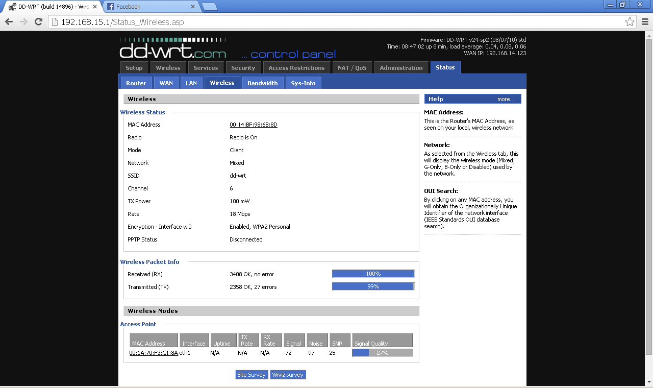Open the NAT / QoS tab
The width and height of the screenshot is (653, 388).
[x=352, y=68]
